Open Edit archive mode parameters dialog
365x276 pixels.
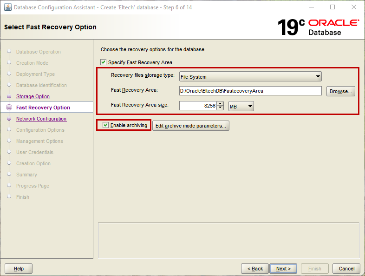191,126
